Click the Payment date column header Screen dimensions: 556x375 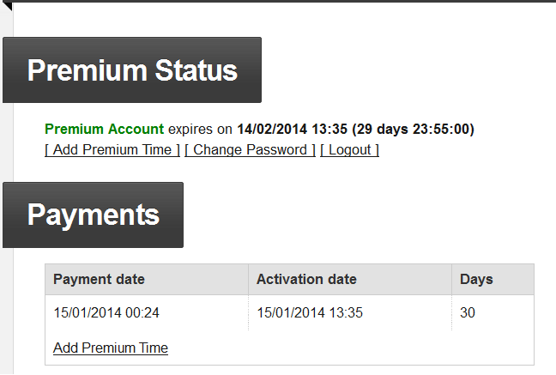(x=147, y=279)
